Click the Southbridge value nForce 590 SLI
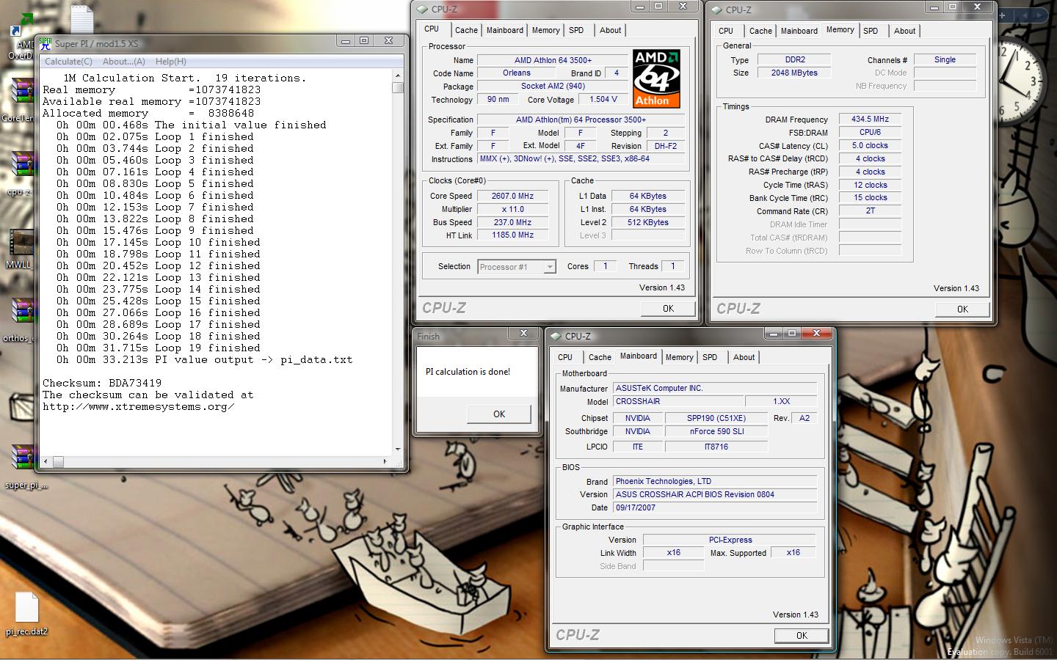This screenshot has height=660, width=1057. pyautogui.click(x=716, y=431)
